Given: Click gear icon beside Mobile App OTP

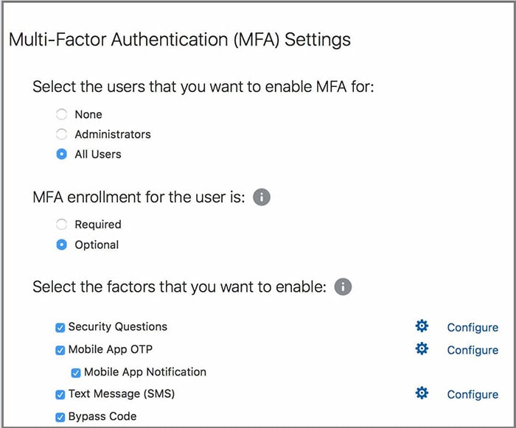Looking at the screenshot, I should (x=422, y=349).
